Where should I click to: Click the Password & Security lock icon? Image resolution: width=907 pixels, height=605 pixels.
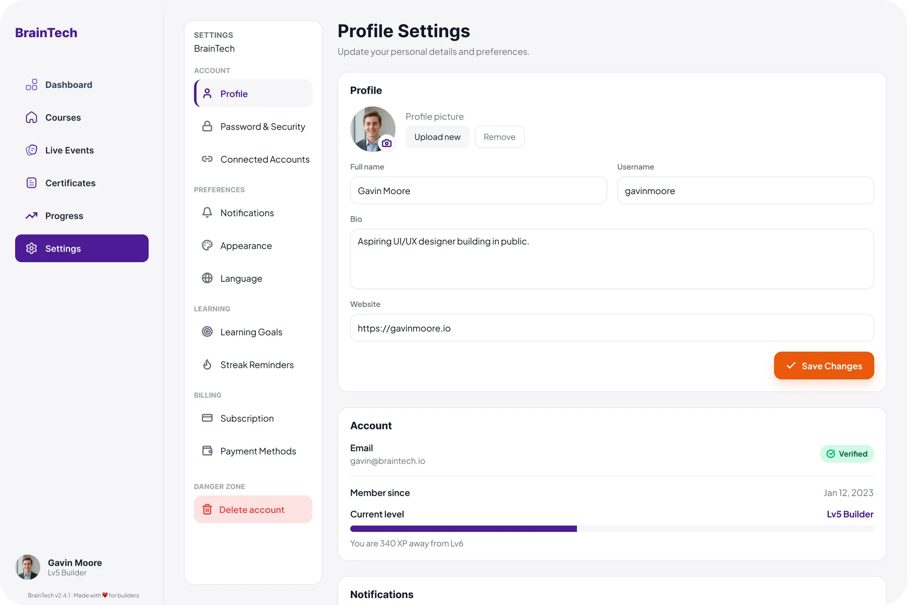[207, 127]
